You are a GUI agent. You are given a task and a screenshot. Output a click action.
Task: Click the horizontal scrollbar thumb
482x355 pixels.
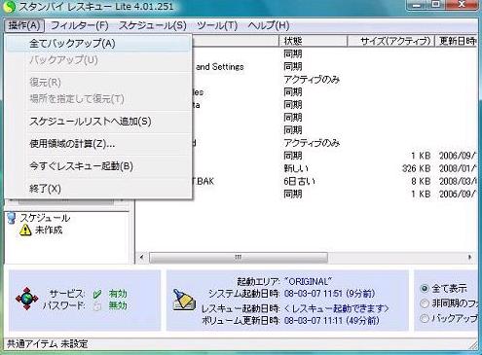click(239, 258)
